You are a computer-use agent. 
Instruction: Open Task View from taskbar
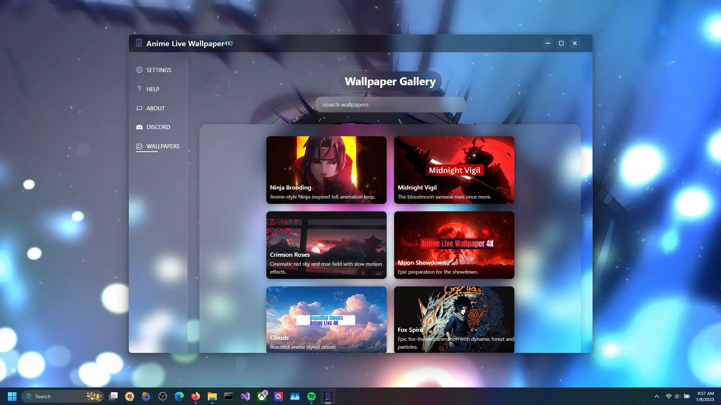tap(113, 396)
